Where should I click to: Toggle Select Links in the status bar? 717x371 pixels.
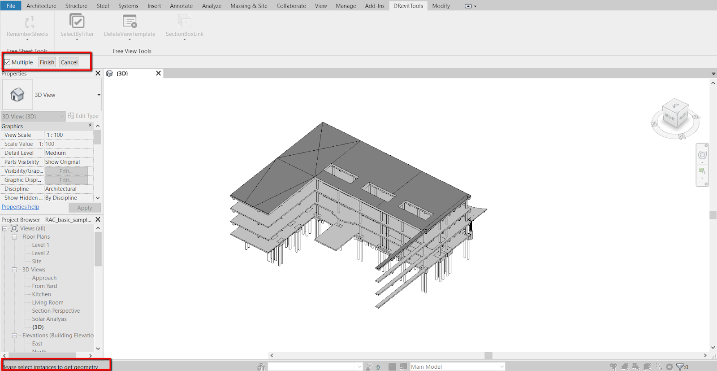point(613,367)
